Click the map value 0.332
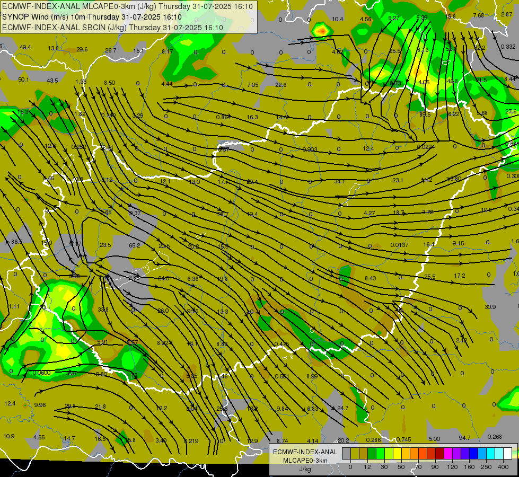 (508, 47)
